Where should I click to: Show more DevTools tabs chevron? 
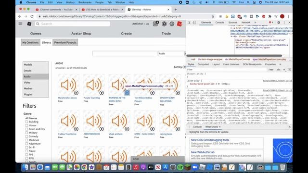pyautogui.click(x=255, y=23)
